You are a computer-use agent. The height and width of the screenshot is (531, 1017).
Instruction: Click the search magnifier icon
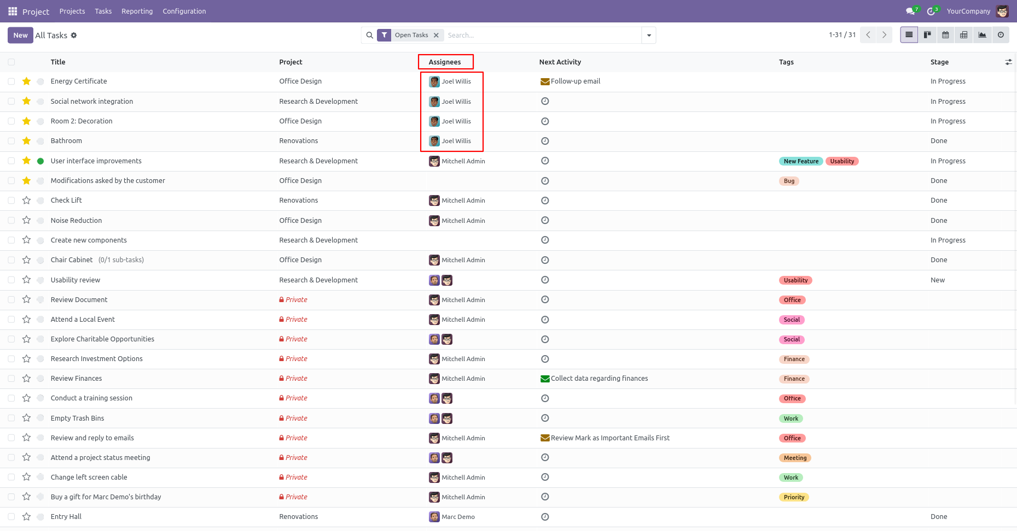370,35
